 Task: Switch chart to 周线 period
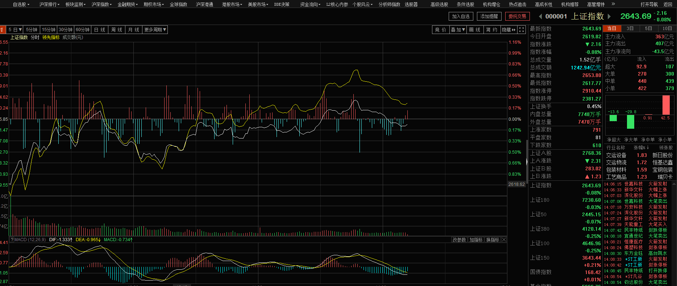(117, 30)
